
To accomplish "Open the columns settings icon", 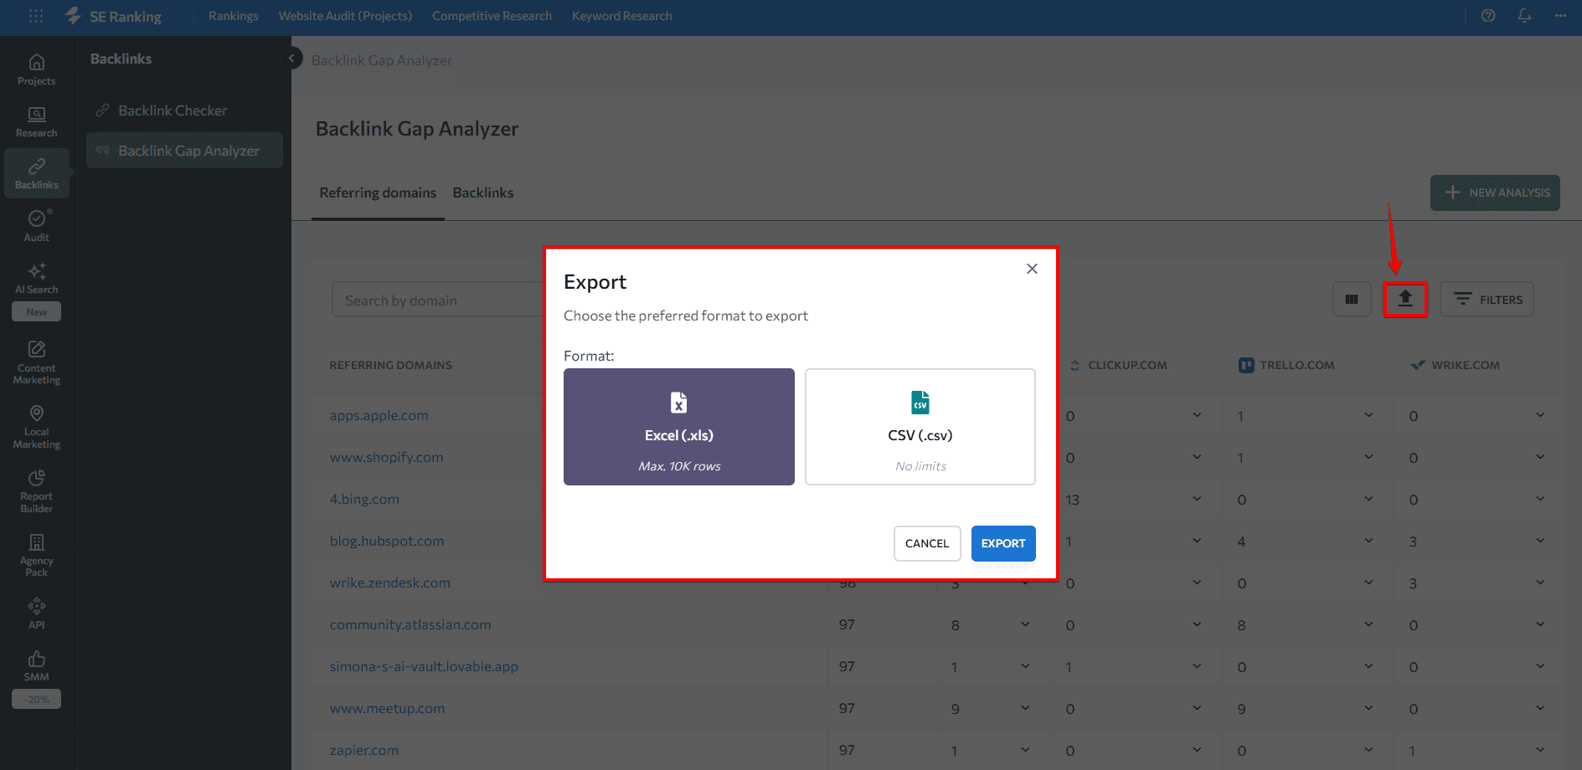I will tap(1352, 300).
